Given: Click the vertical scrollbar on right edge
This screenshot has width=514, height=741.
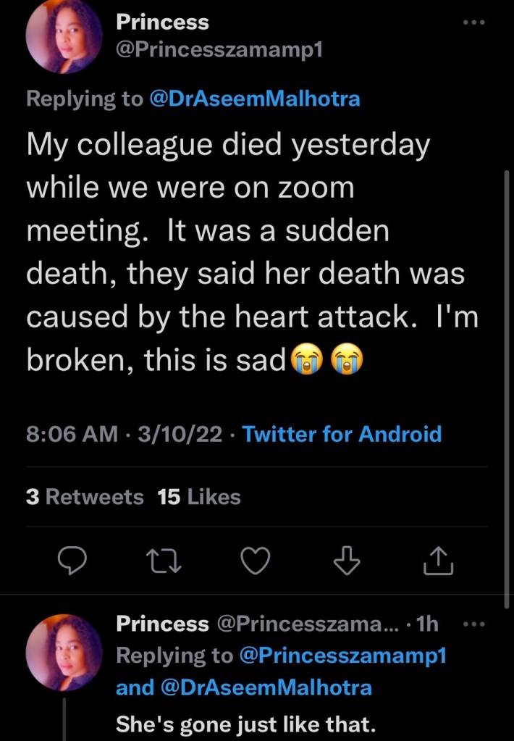Looking at the screenshot, I should click(x=506, y=384).
